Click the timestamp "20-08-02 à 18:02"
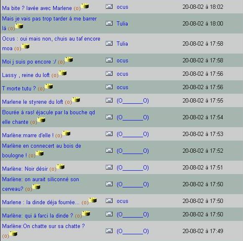 click(203, 7)
